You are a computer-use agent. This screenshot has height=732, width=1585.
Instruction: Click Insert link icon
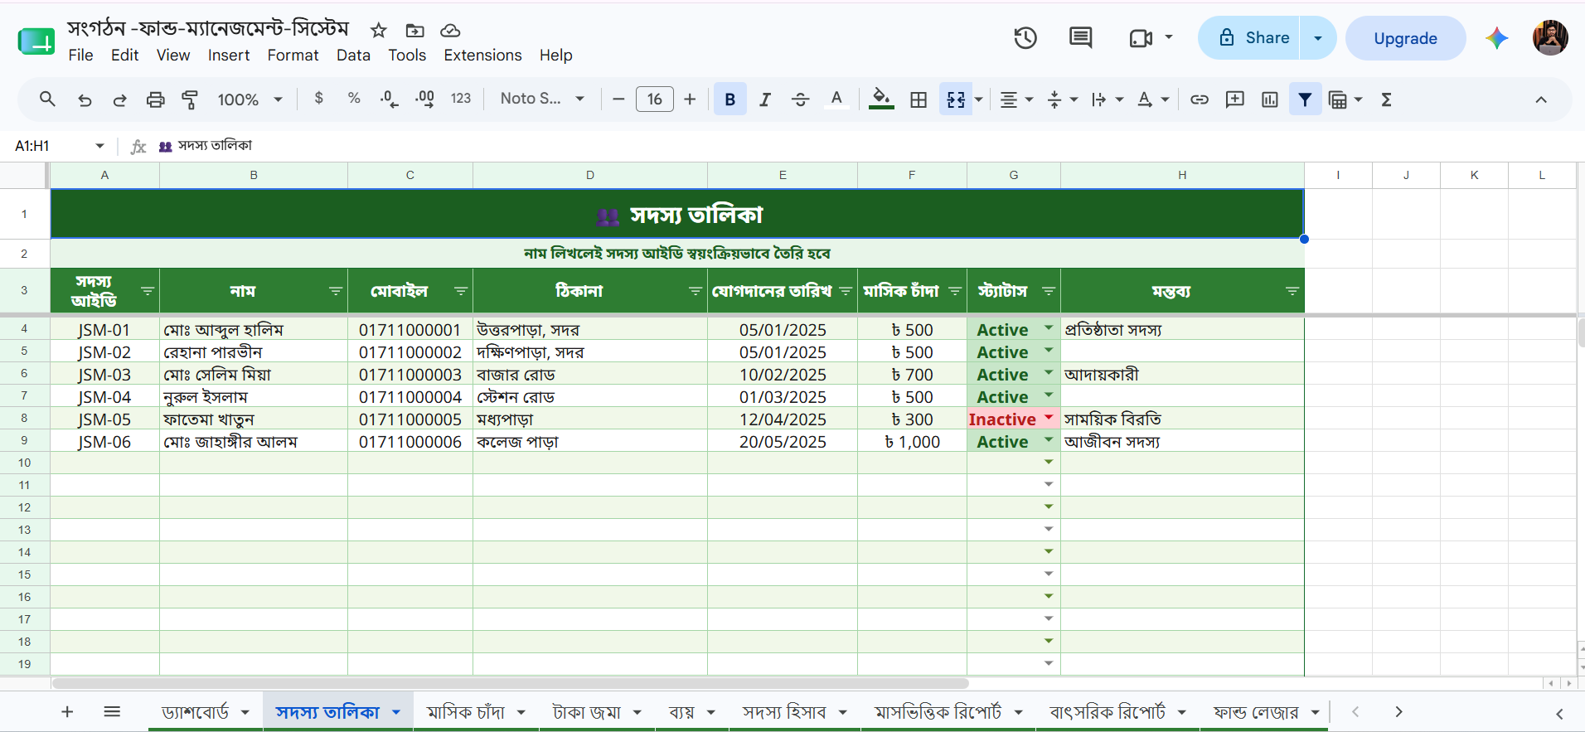pyautogui.click(x=1200, y=99)
